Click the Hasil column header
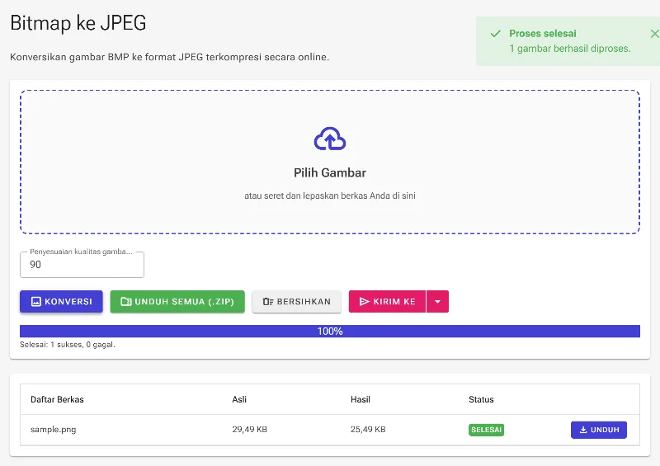660x466 pixels. tap(361, 399)
